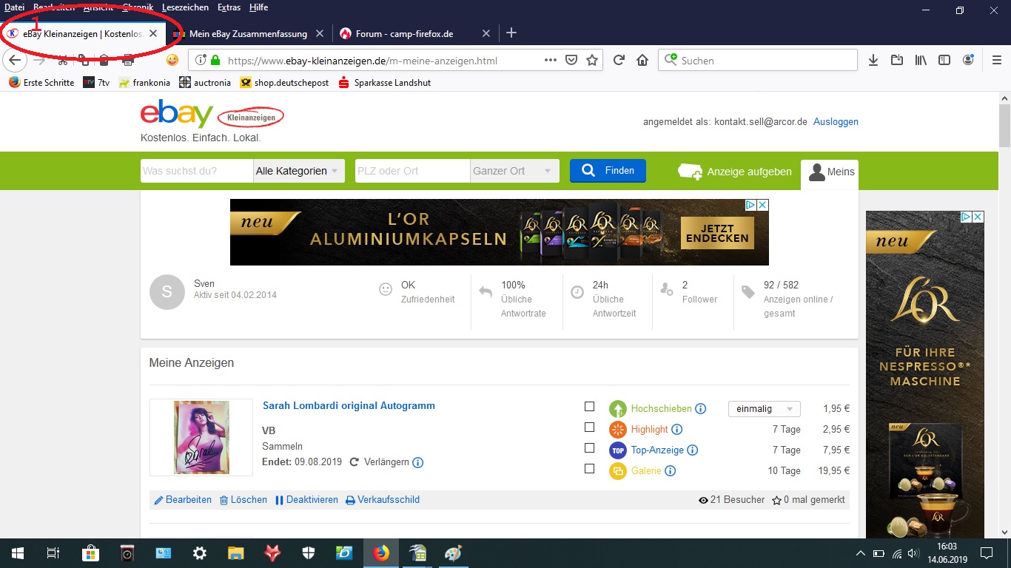This screenshot has width=1011, height=568.
Task: Open the Extras menu
Action: [229, 7]
